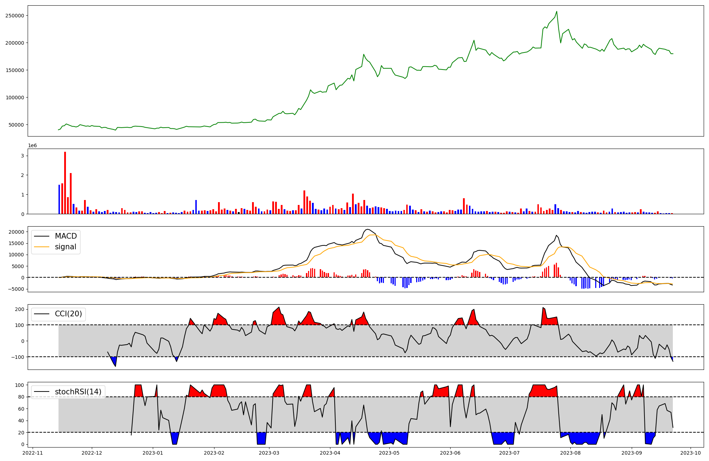Click the 50000 price axis tick label
The height and width of the screenshot is (461, 709).
coord(16,125)
